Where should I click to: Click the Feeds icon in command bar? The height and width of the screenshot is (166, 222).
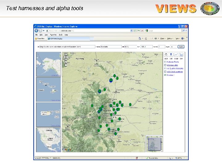click(146, 38)
